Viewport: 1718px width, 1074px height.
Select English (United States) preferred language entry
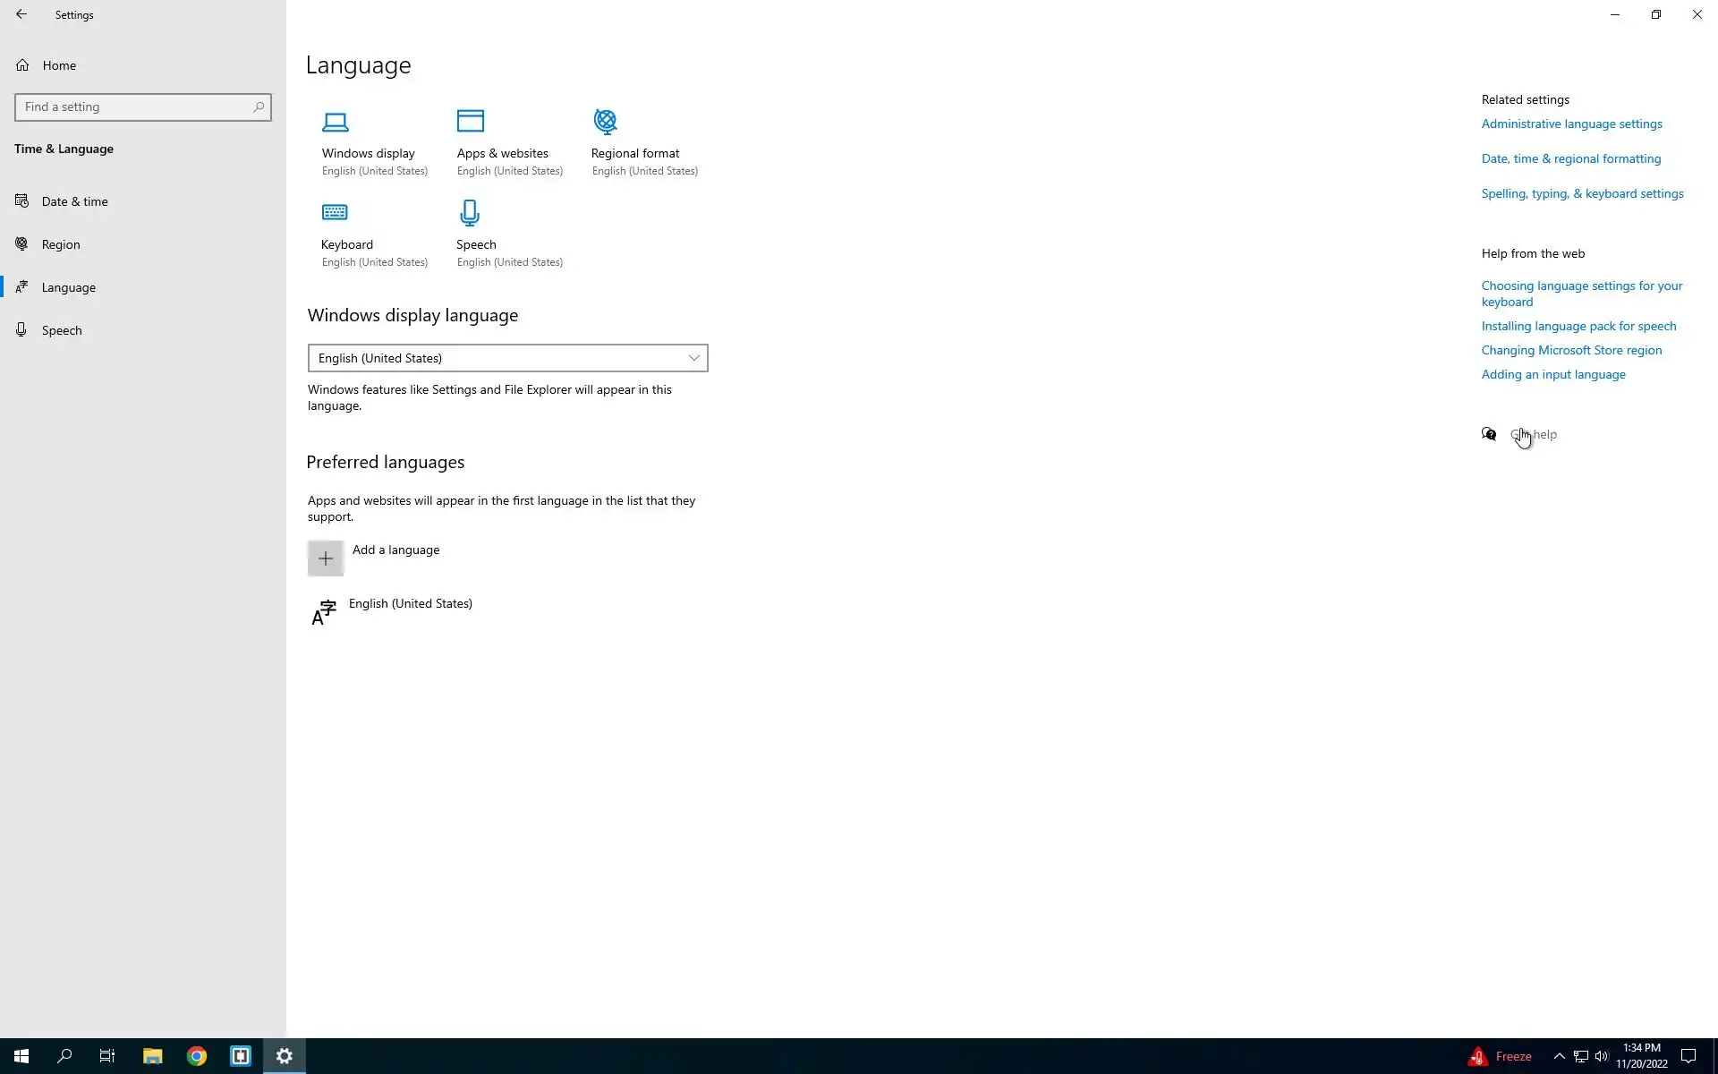410,604
